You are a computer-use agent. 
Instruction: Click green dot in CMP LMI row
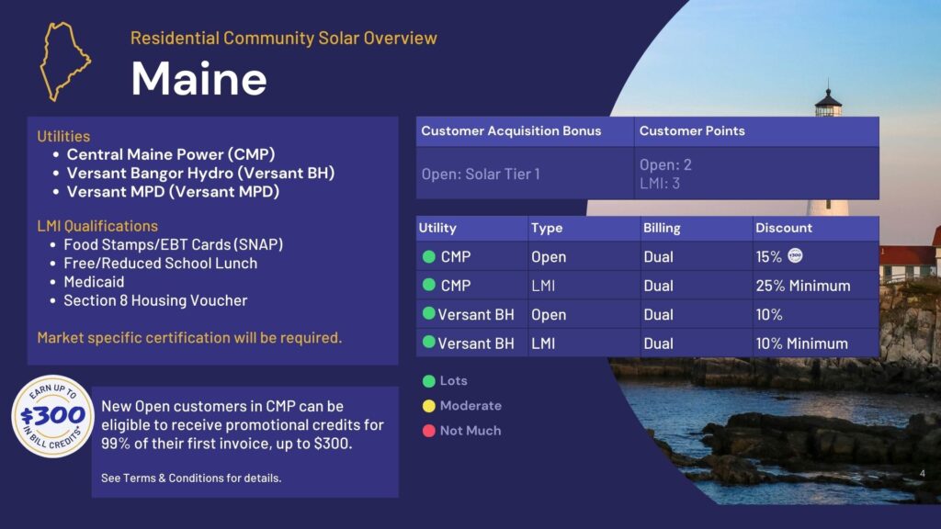[428, 285]
